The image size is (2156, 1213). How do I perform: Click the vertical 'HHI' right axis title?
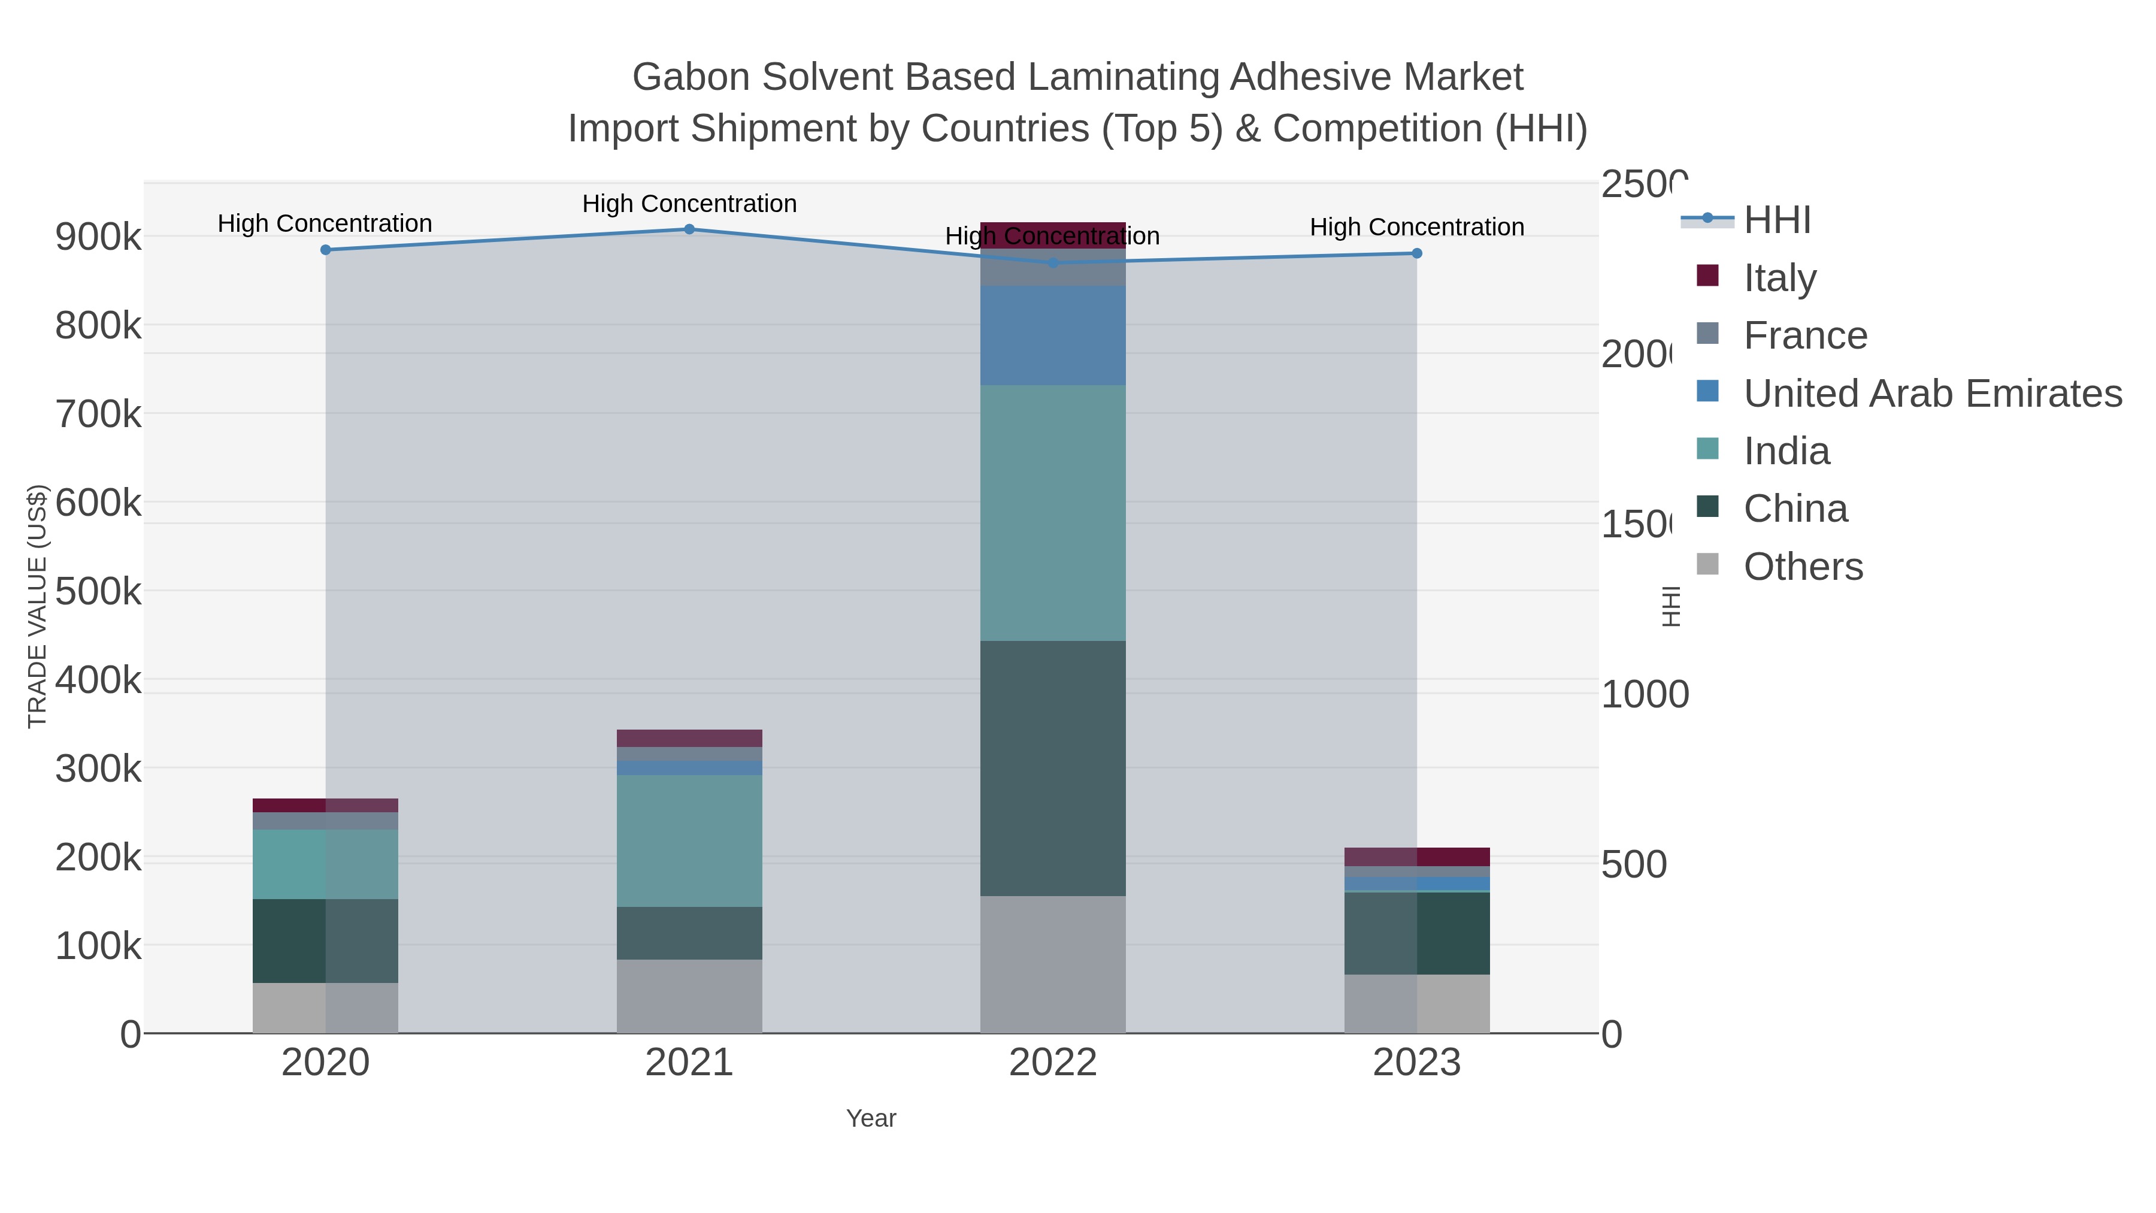tap(1670, 606)
